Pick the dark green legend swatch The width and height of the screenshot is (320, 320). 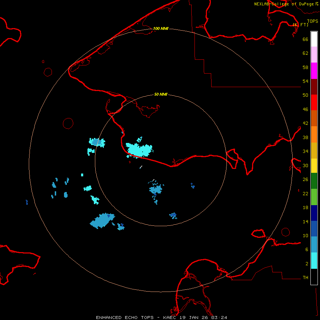point(314,181)
